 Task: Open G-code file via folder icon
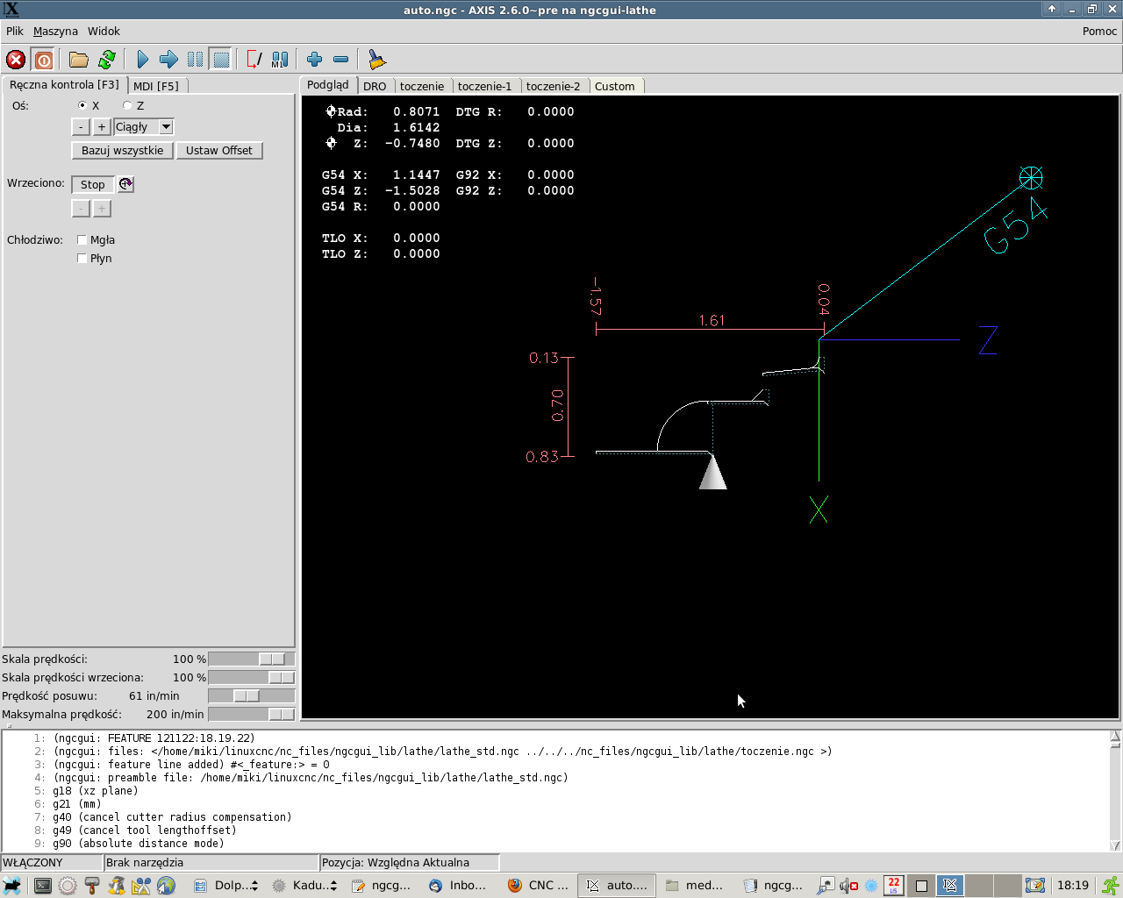[x=79, y=60]
